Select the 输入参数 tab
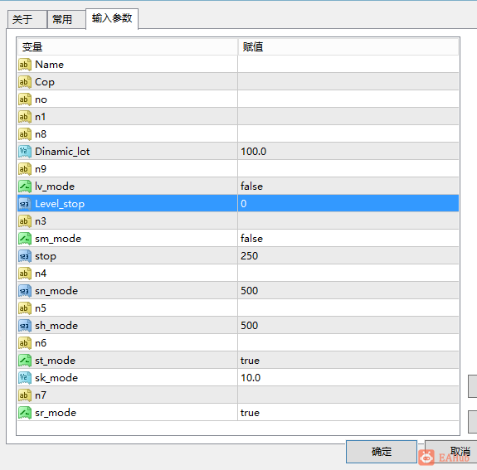Viewport: 477px width, 470px height. point(112,18)
